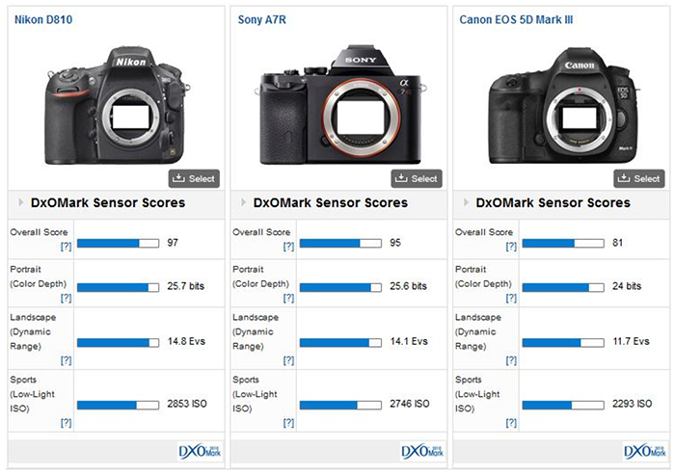Open Portrait Color Depth help [?] for Nikon D810
675x474 pixels.
[x=66, y=298]
